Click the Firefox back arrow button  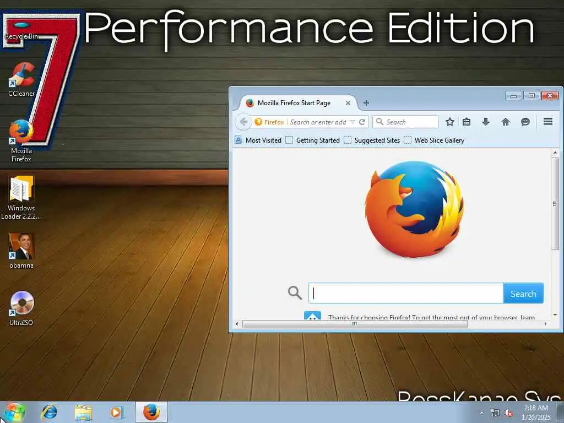pyautogui.click(x=243, y=122)
